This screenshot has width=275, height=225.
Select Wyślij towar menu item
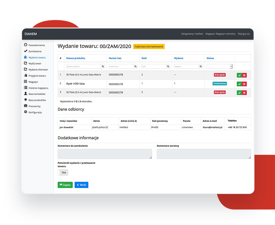35,63
